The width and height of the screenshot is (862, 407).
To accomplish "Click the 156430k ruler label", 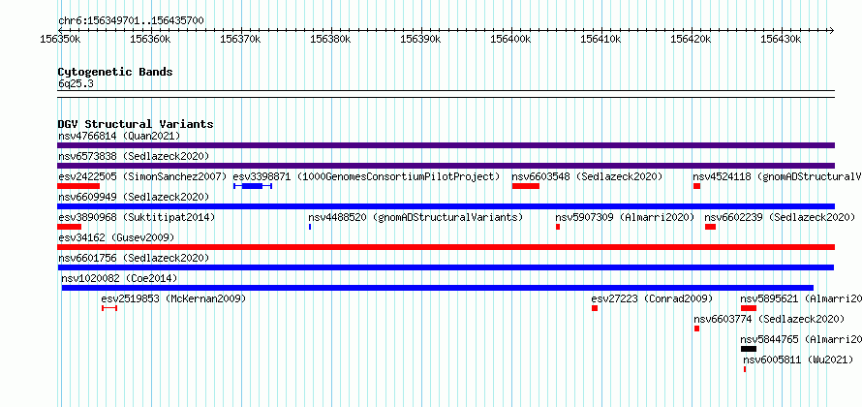I will point(782,40).
